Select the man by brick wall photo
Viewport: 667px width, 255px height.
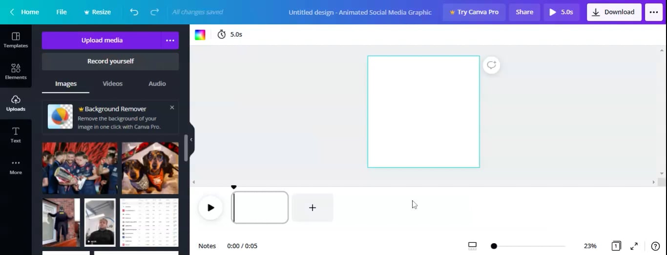click(x=61, y=222)
